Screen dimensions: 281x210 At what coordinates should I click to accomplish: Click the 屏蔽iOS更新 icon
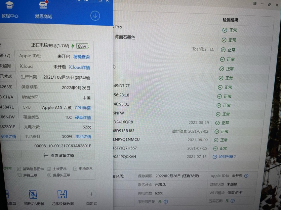tap(33, 194)
